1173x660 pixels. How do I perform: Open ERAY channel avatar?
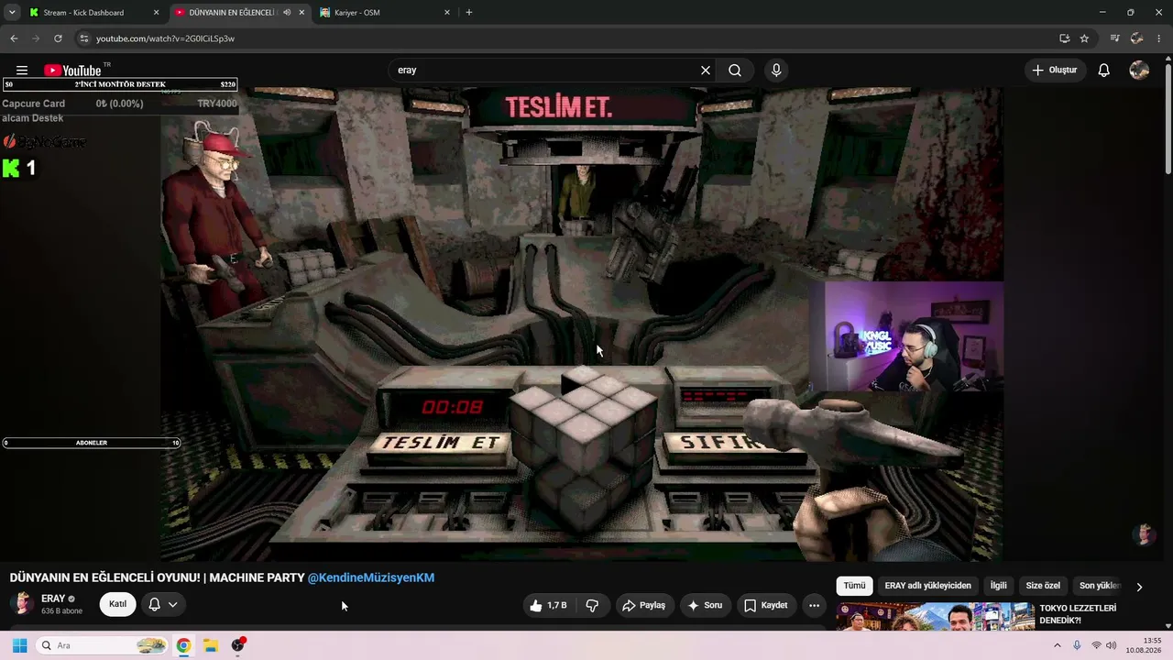(22, 603)
